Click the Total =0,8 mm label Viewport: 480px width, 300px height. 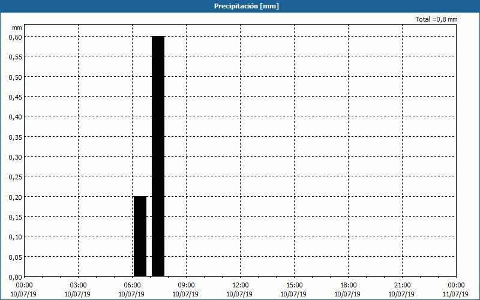(x=436, y=19)
